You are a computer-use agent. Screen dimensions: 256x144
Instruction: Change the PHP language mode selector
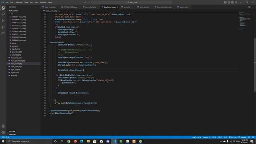click(x=225, y=137)
